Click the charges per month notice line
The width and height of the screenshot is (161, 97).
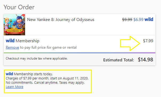coord(47,78)
